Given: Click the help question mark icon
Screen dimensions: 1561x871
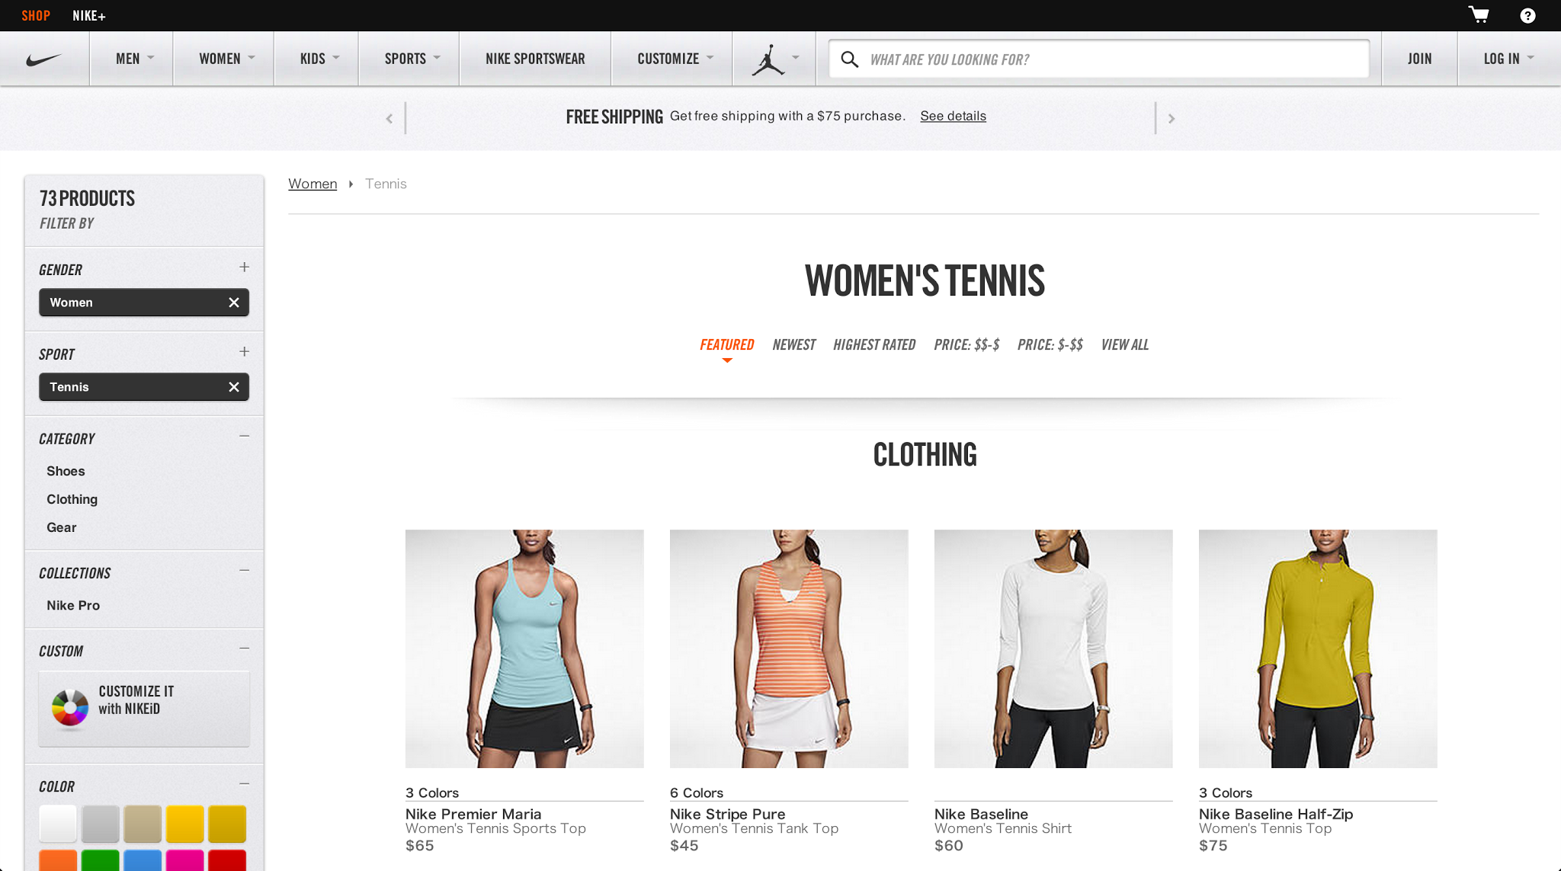Looking at the screenshot, I should (x=1527, y=15).
